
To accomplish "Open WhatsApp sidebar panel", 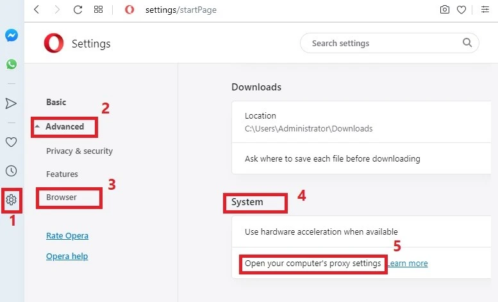I will 12,64.
